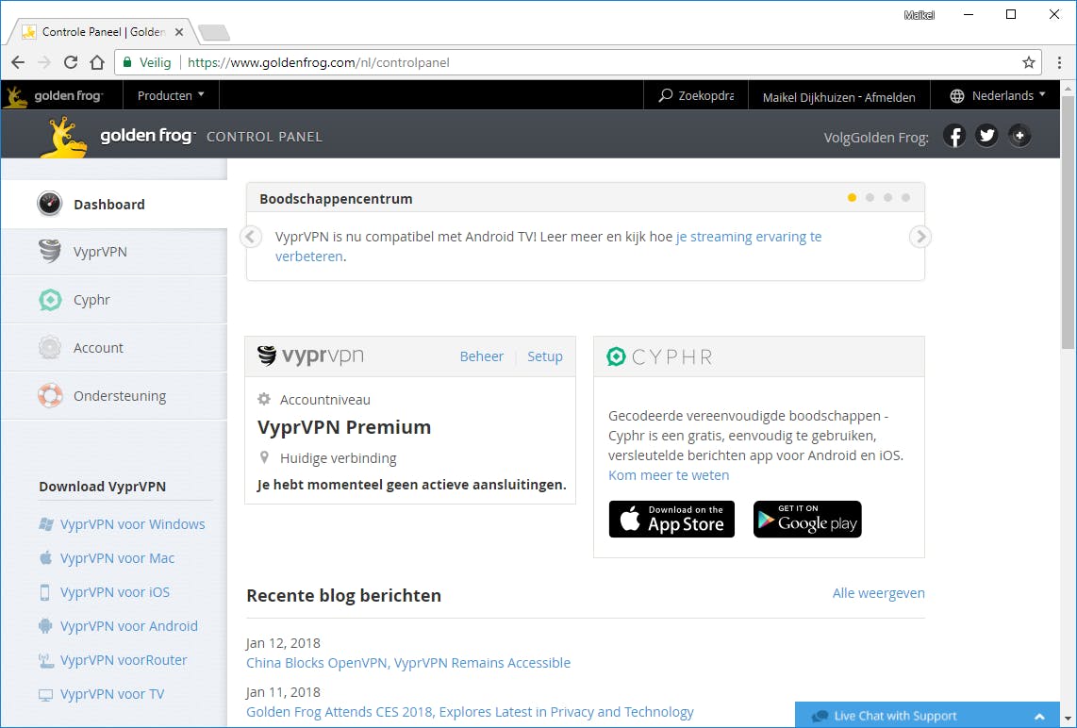Click the browser home button icon
The width and height of the screenshot is (1077, 728).
(x=97, y=63)
